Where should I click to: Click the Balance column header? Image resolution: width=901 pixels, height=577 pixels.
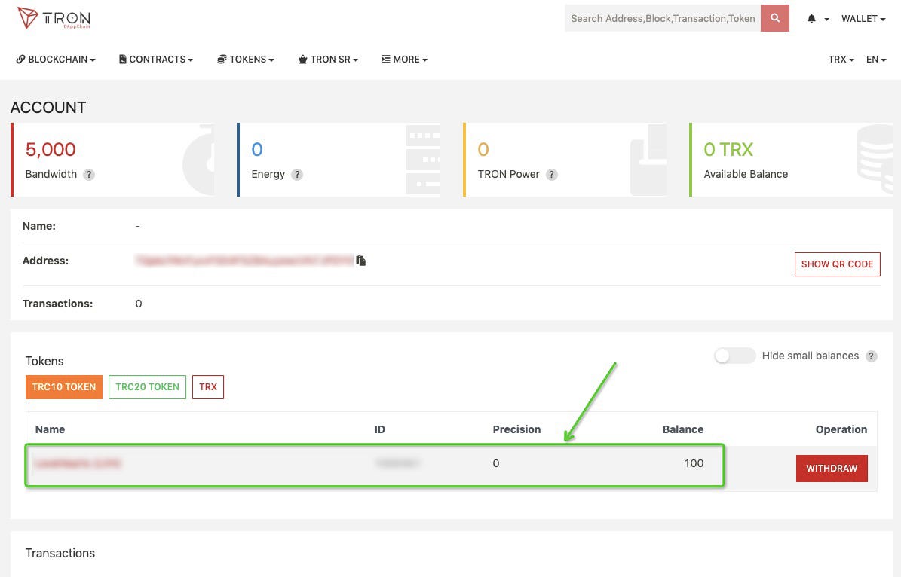pyautogui.click(x=682, y=429)
